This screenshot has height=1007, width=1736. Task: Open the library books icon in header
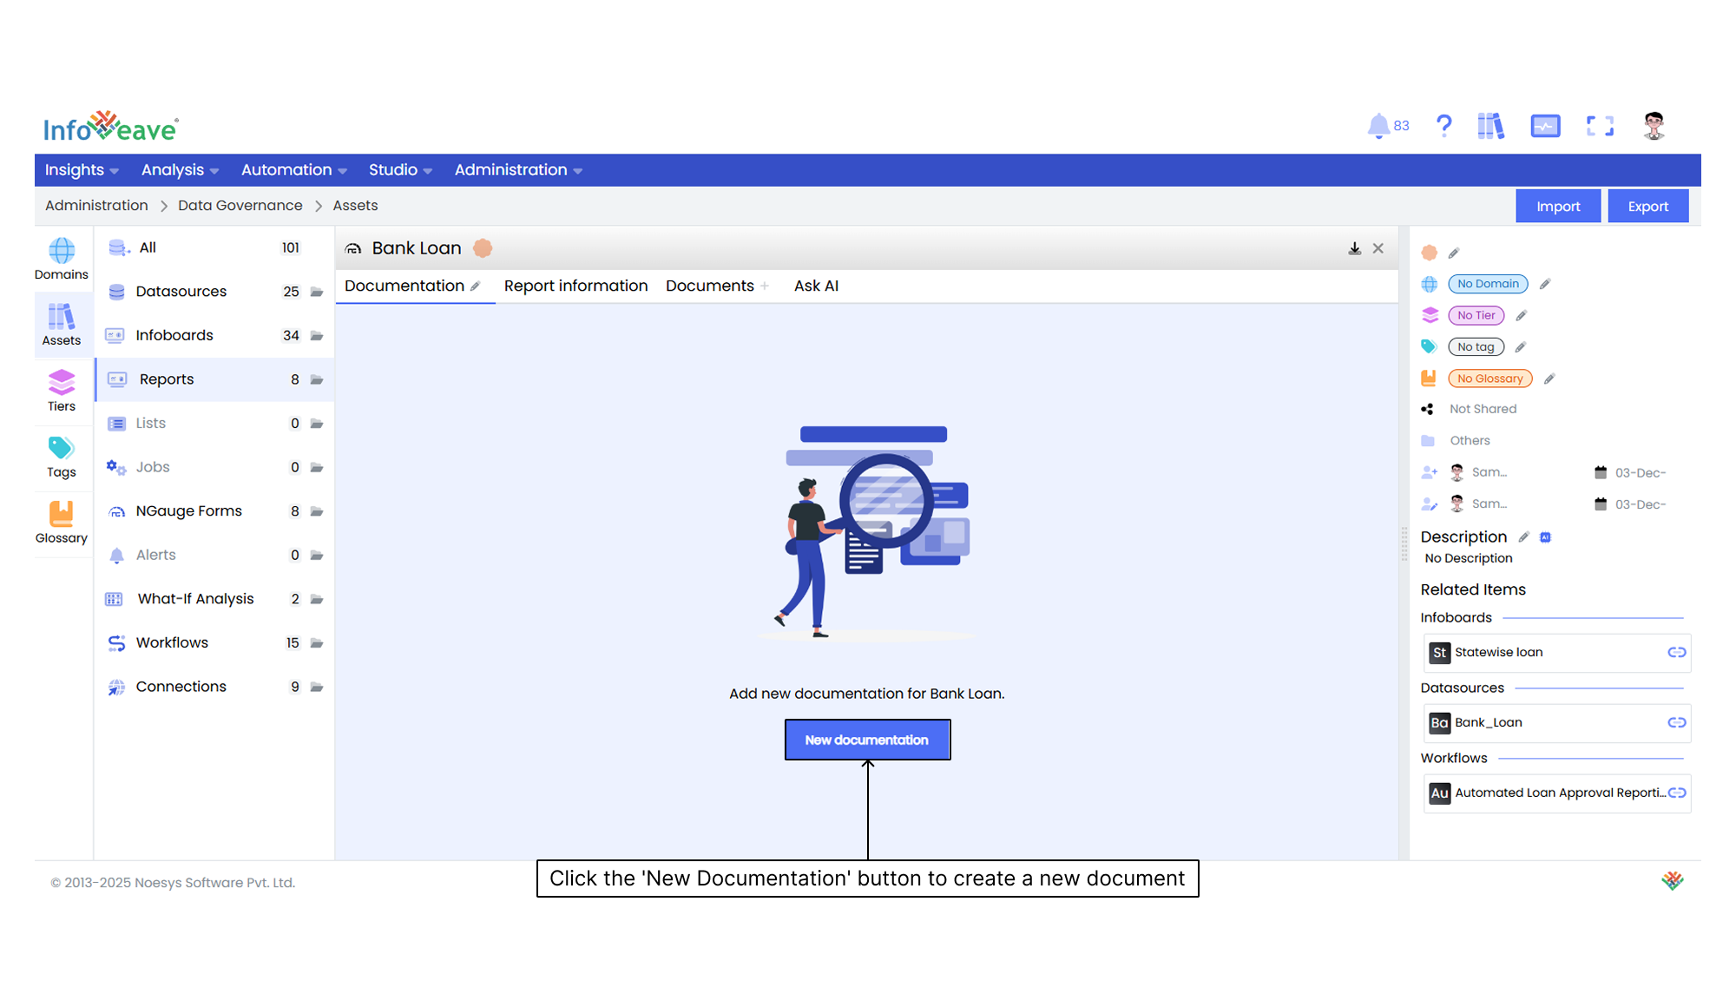click(x=1490, y=127)
